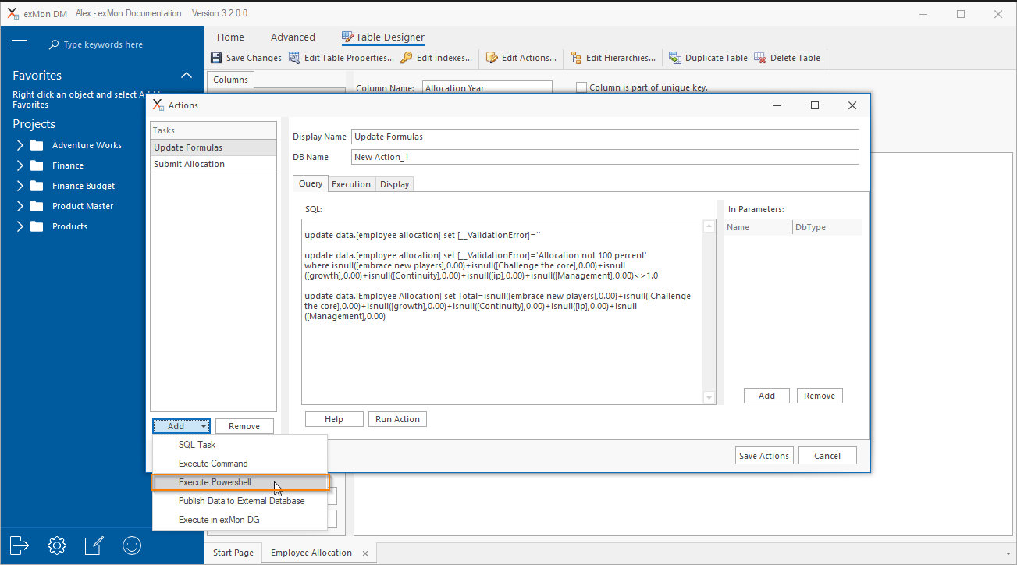Viewport: 1017px width, 565px height.
Task: Switch to the Home ribbon tab
Action: tap(230, 37)
